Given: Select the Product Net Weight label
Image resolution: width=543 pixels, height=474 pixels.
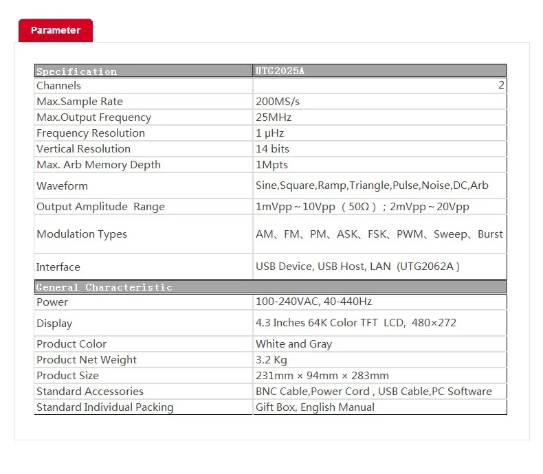Looking at the screenshot, I should click(x=87, y=360).
